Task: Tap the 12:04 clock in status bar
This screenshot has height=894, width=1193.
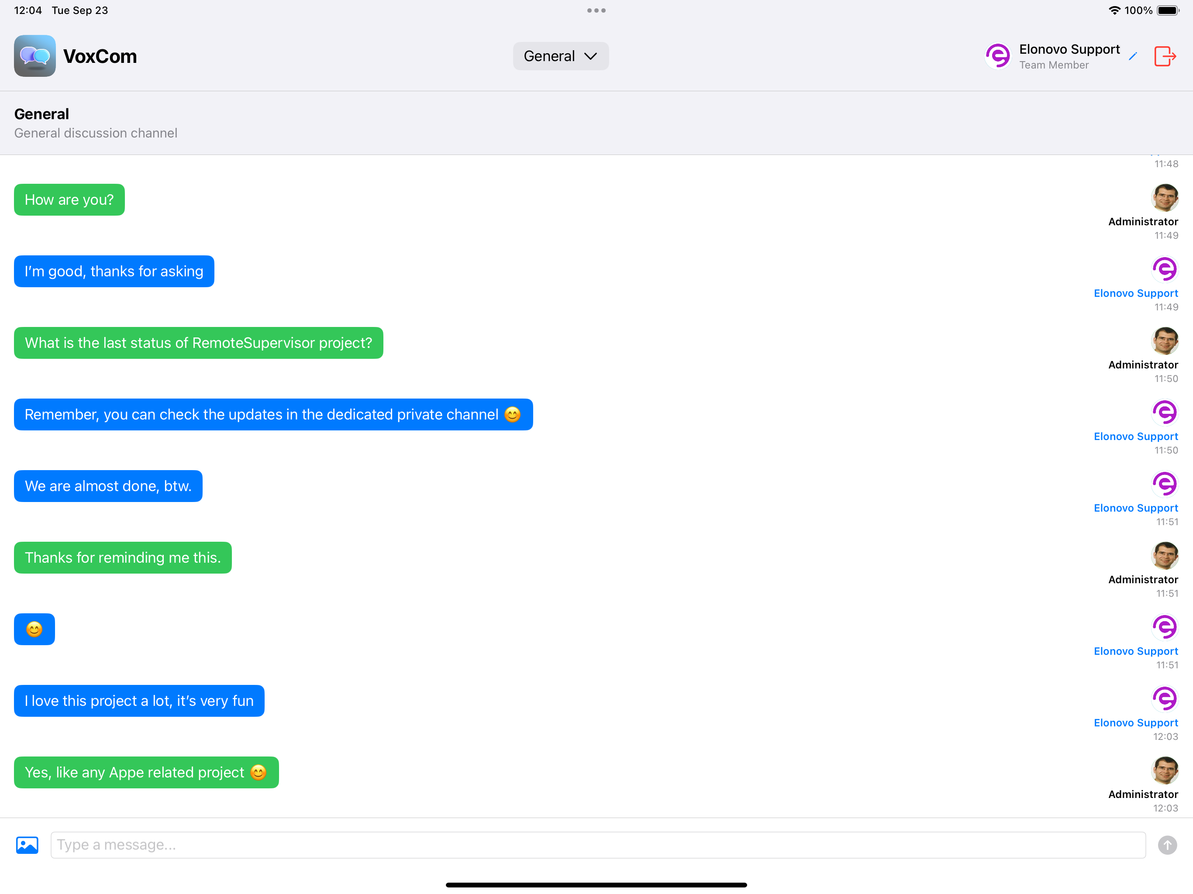Action: pyautogui.click(x=28, y=10)
